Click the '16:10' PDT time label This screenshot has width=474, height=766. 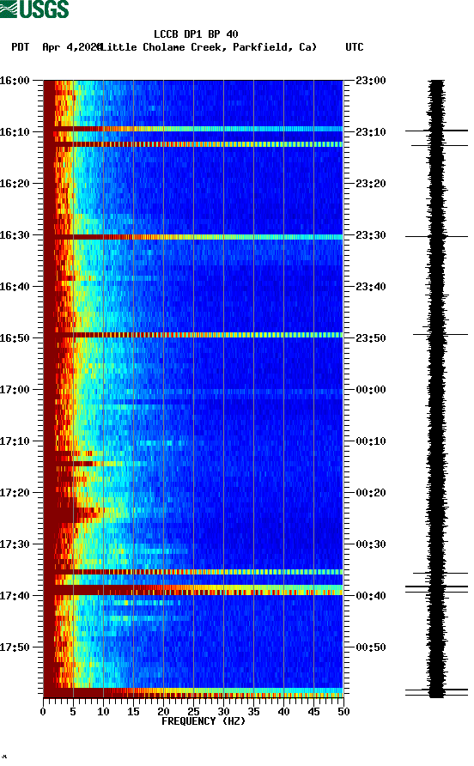click(15, 132)
